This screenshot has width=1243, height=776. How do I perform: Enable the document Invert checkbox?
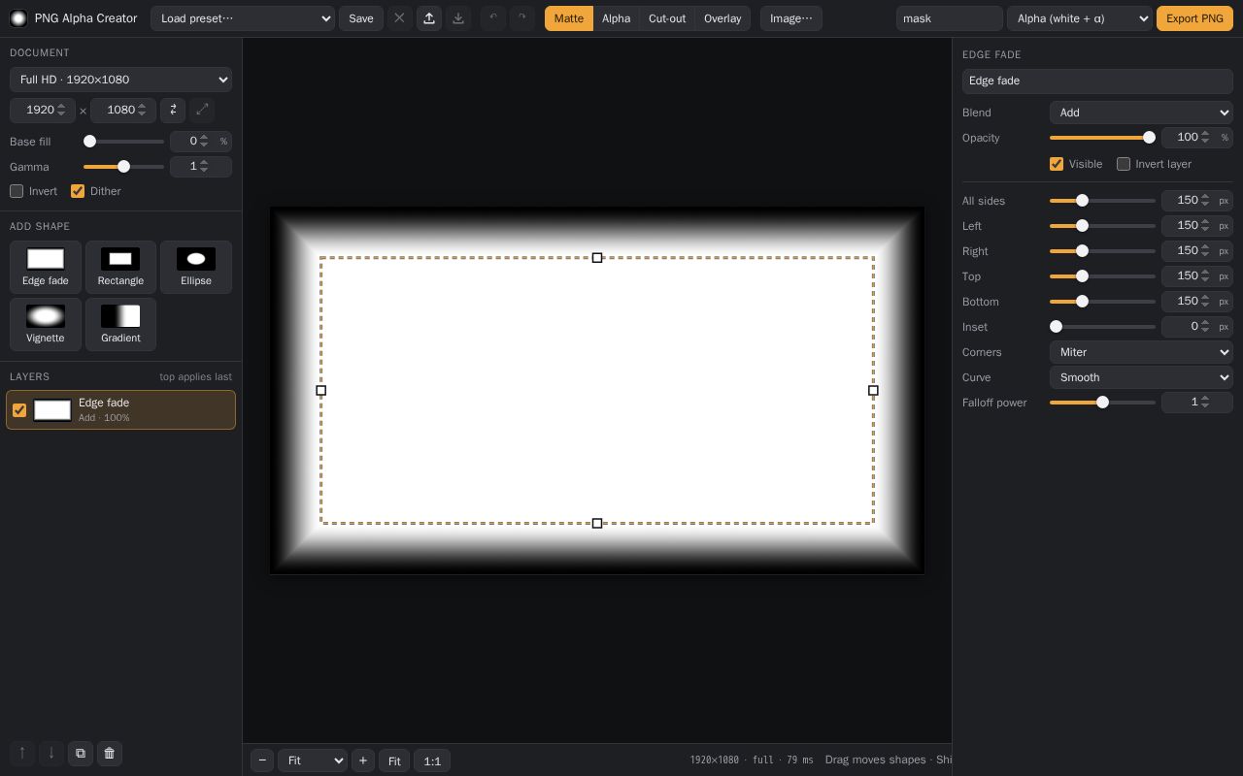[17, 191]
